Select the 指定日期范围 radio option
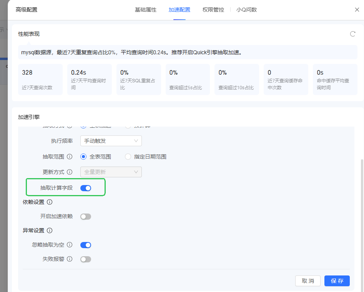This screenshot has width=364, height=292. (x=128, y=157)
